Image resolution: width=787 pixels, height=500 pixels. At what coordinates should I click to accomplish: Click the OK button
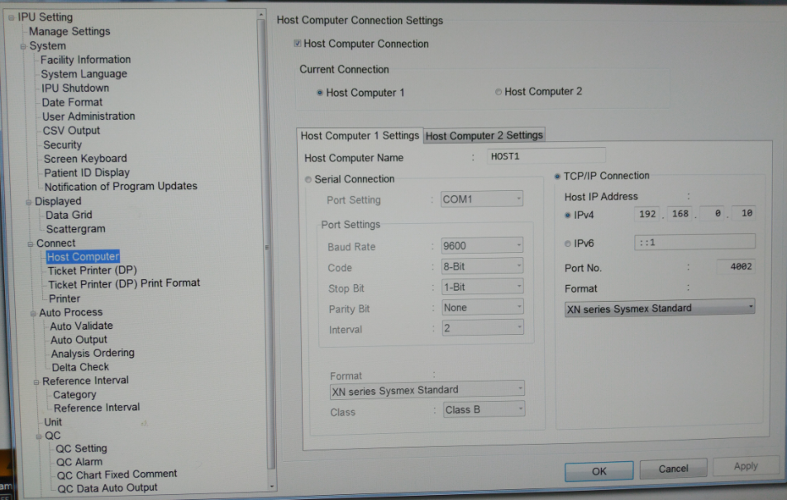(599, 470)
